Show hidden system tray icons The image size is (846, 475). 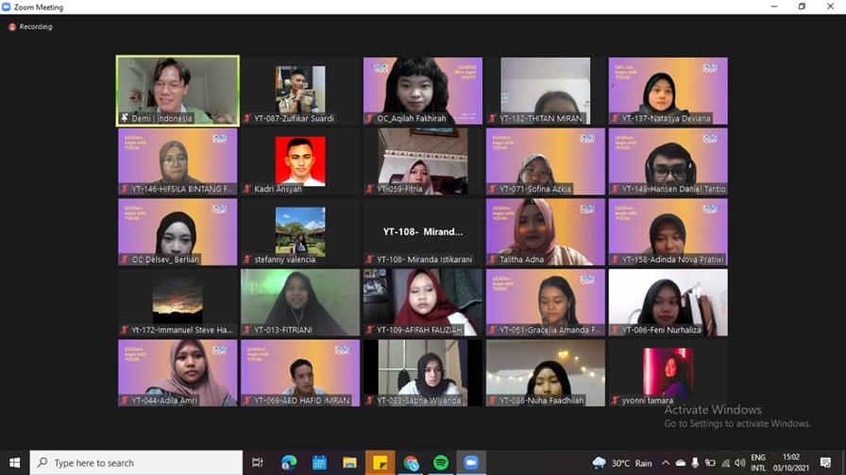(666, 463)
